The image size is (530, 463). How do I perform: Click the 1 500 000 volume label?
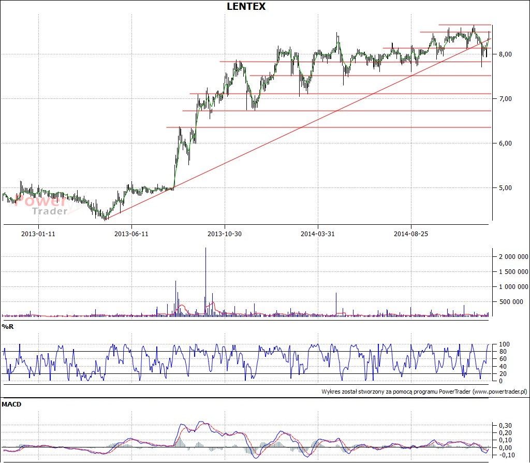pos(513,271)
